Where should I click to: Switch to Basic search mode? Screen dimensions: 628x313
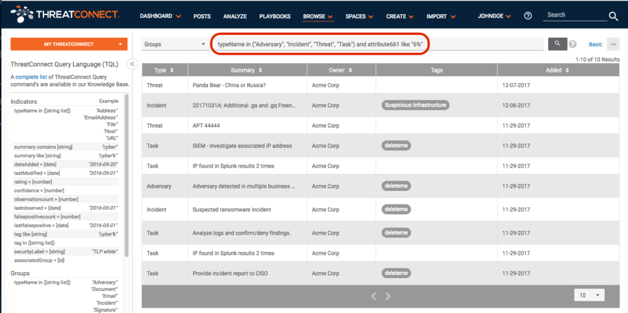coord(596,45)
